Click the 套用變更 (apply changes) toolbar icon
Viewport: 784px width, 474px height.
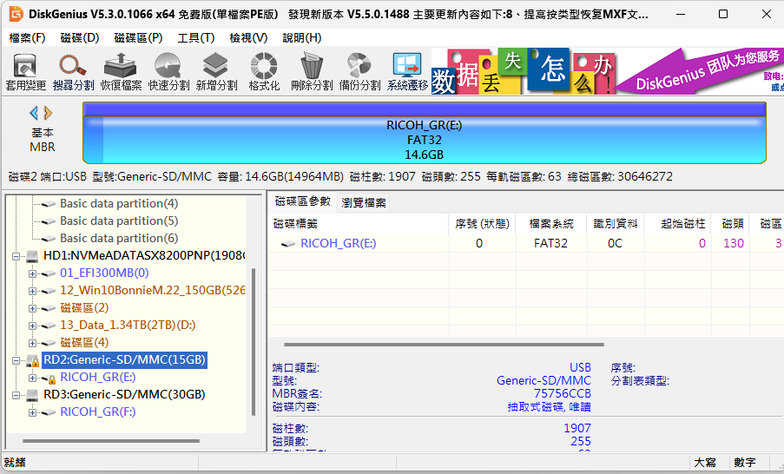pos(25,72)
